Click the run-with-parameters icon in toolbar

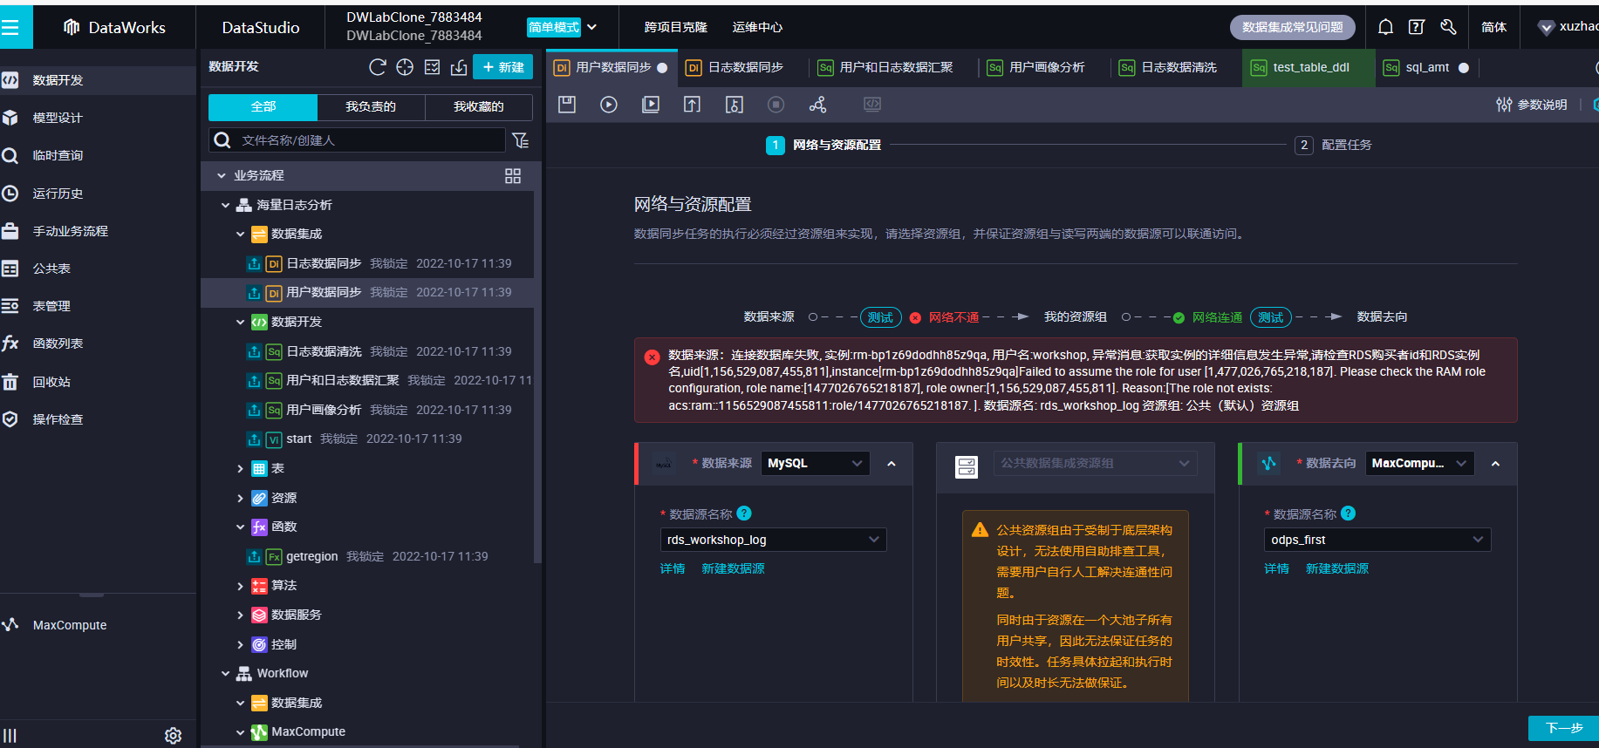(x=651, y=105)
